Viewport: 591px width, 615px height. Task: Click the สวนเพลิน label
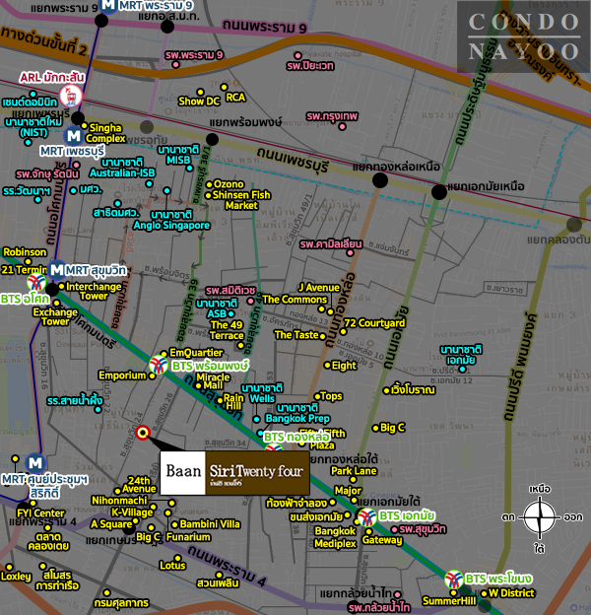point(218,582)
